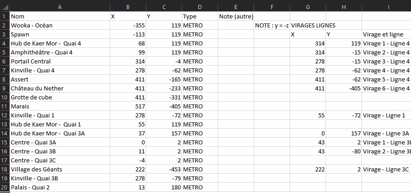Viewport: 411px width, 193px height.
Task: Select row 10 header
Action: click(4, 97)
